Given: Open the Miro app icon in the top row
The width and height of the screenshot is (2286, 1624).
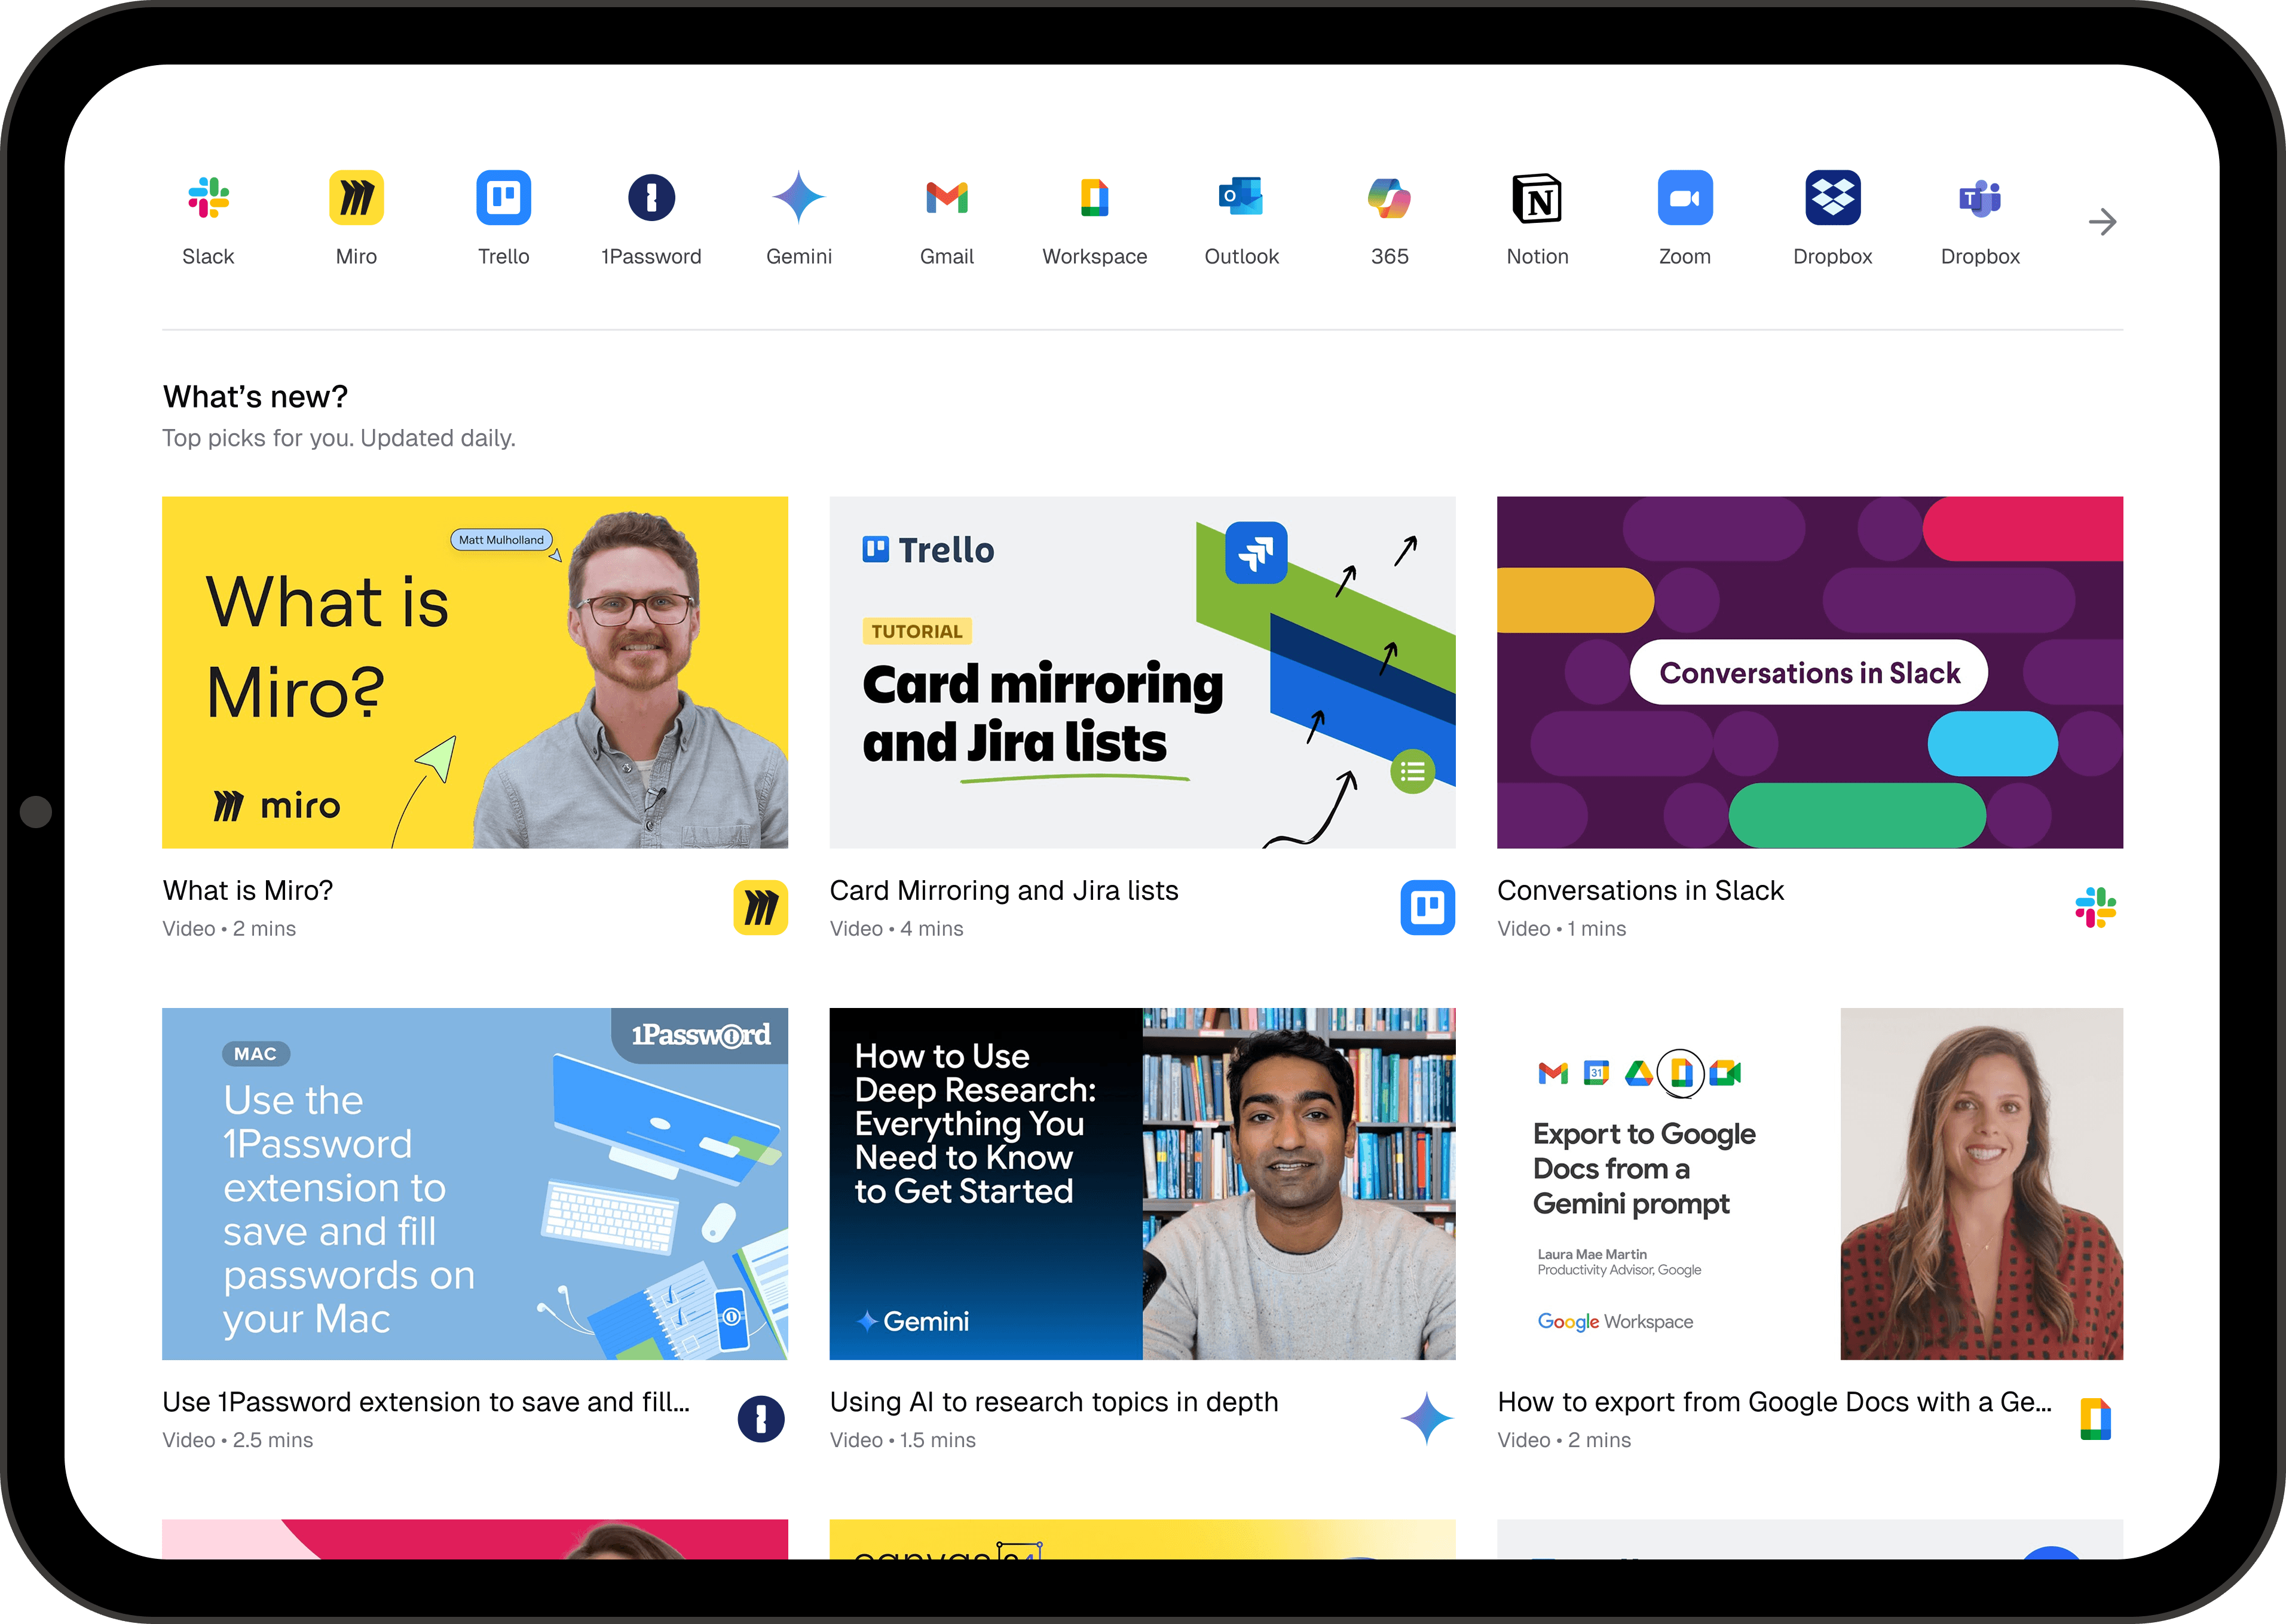Looking at the screenshot, I should coord(356,197).
